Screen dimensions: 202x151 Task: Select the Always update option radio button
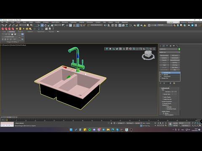pos(164,113)
